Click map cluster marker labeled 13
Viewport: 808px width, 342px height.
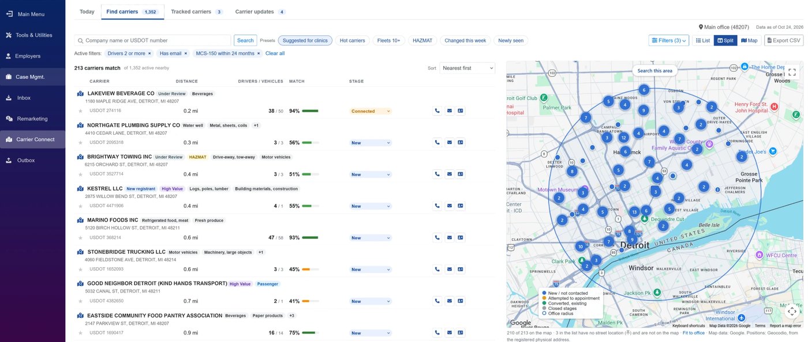(634, 212)
